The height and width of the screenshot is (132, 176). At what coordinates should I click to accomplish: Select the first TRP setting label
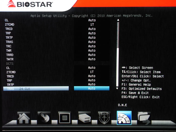pos(8,33)
